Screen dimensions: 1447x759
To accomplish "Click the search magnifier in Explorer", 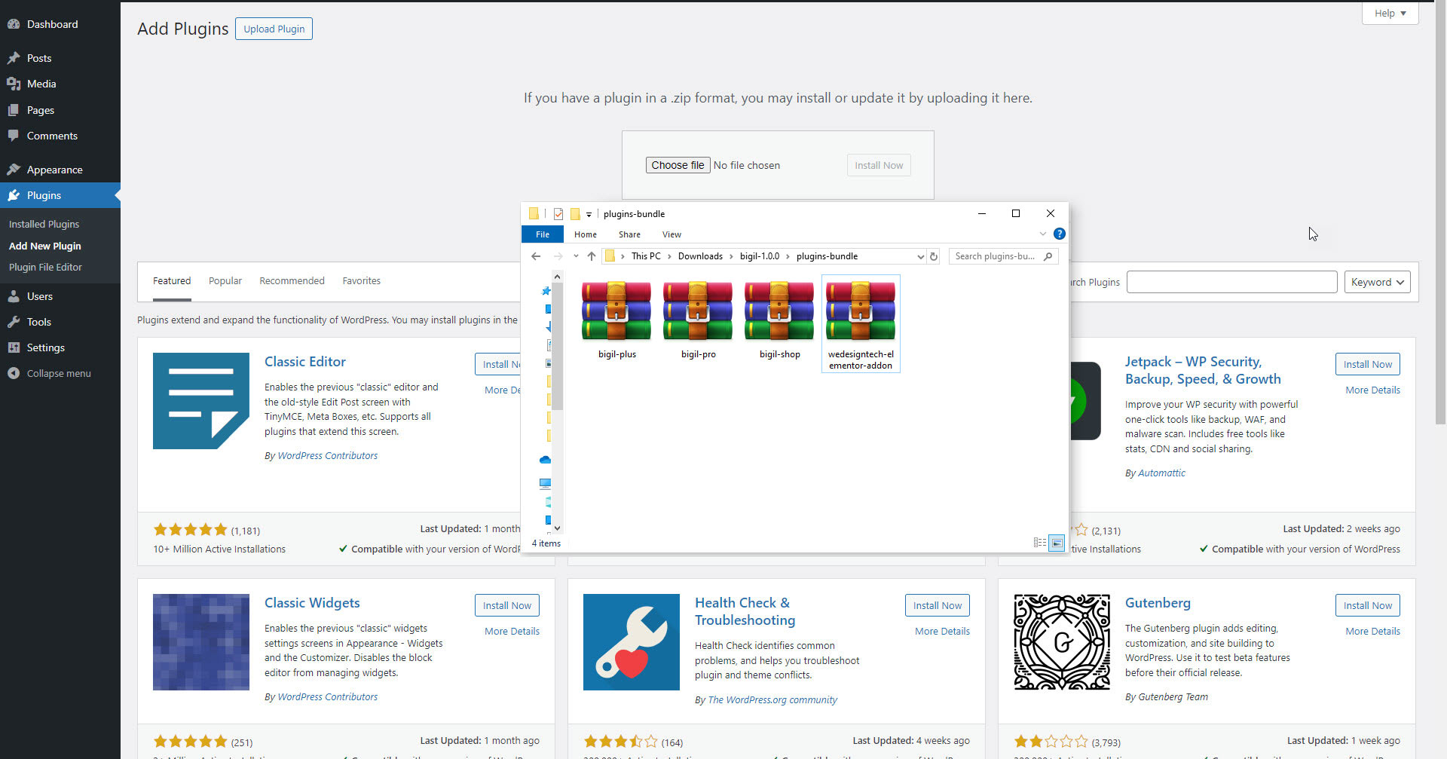I will coord(1048,256).
